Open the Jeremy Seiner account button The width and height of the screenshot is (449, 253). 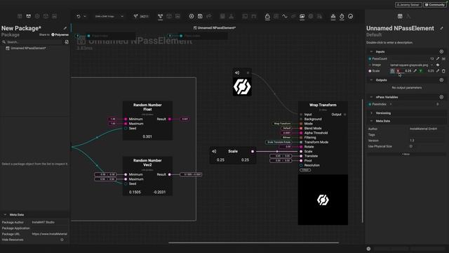click(x=408, y=5)
